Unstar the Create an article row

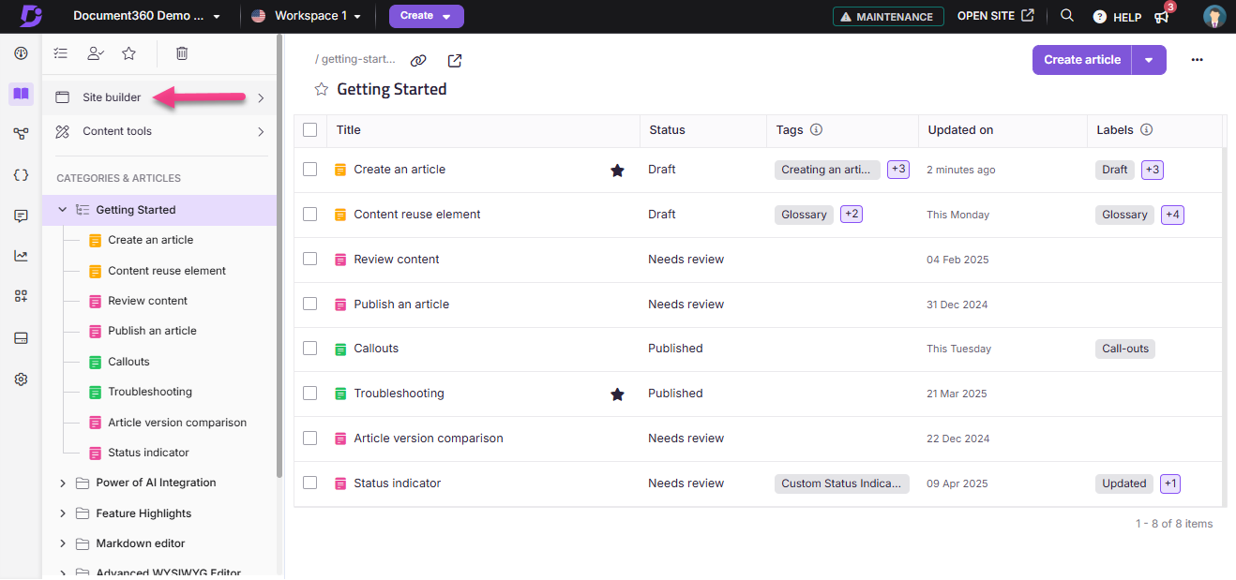(617, 170)
